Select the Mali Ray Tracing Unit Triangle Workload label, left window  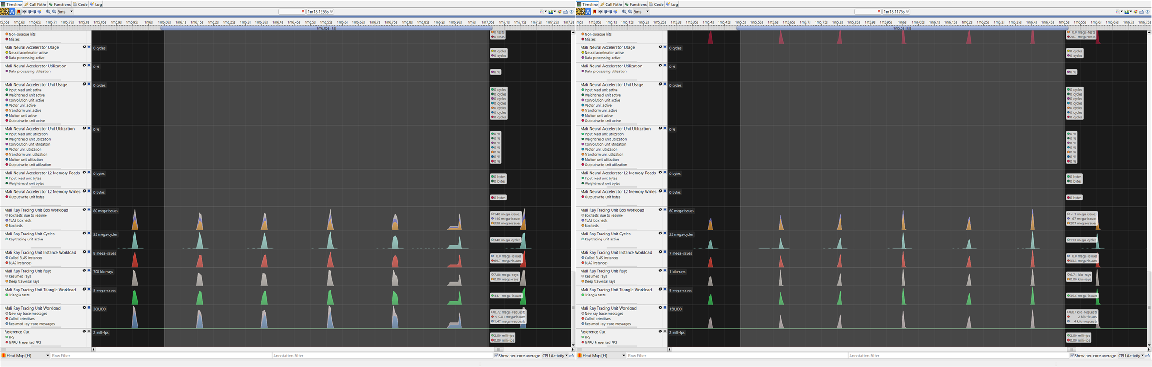pos(40,290)
